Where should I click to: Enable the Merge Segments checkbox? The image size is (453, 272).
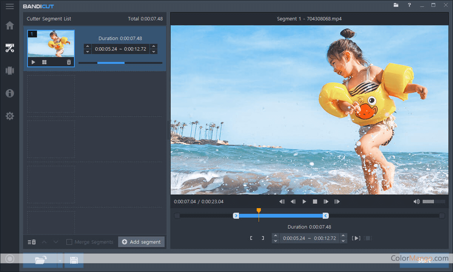point(69,242)
